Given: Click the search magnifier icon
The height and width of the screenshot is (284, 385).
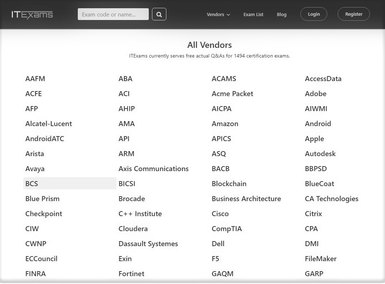Looking at the screenshot, I should 159,14.
